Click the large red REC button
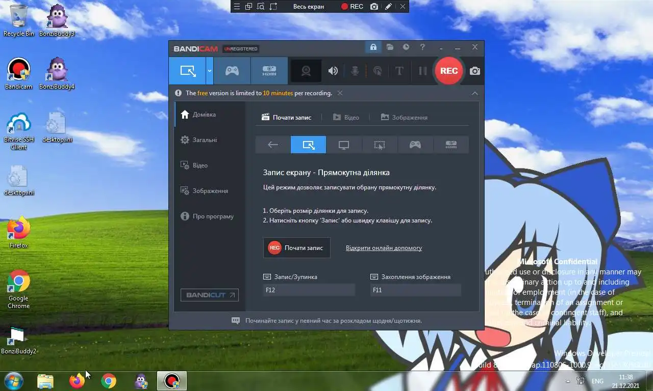653x391 pixels. (449, 71)
